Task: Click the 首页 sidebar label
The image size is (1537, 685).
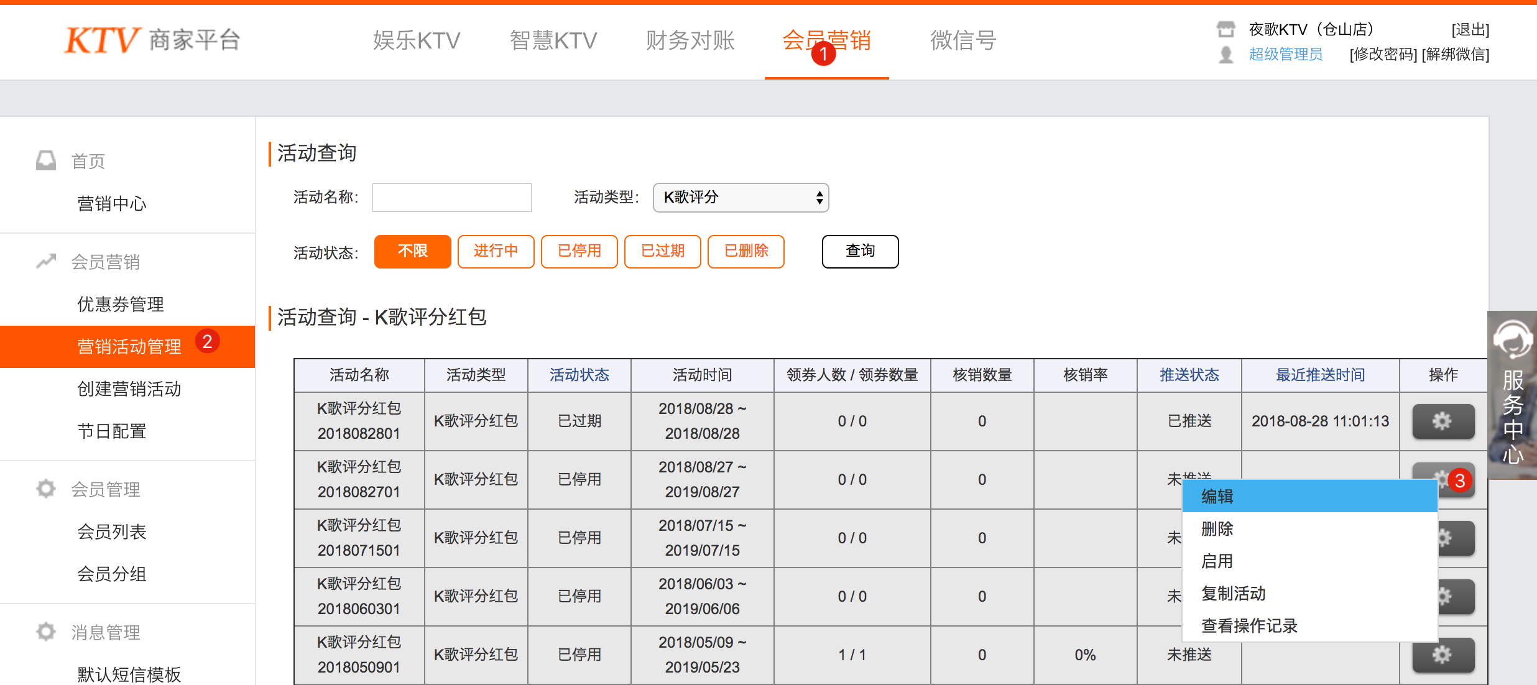Action: point(88,161)
